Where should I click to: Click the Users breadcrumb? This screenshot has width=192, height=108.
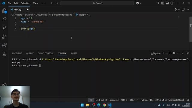[x=19, y=15]
